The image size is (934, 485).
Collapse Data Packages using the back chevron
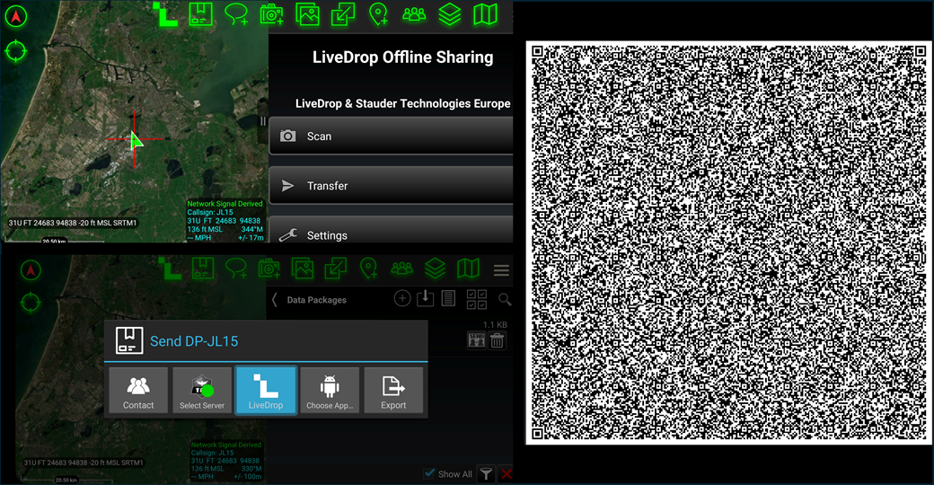(275, 300)
